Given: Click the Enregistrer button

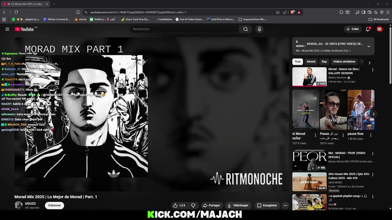Looking at the screenshot, I should coord(267,205).
